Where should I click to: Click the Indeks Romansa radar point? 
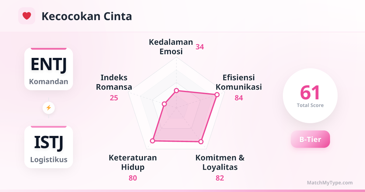pyautogui.click(x=165, y=104)
